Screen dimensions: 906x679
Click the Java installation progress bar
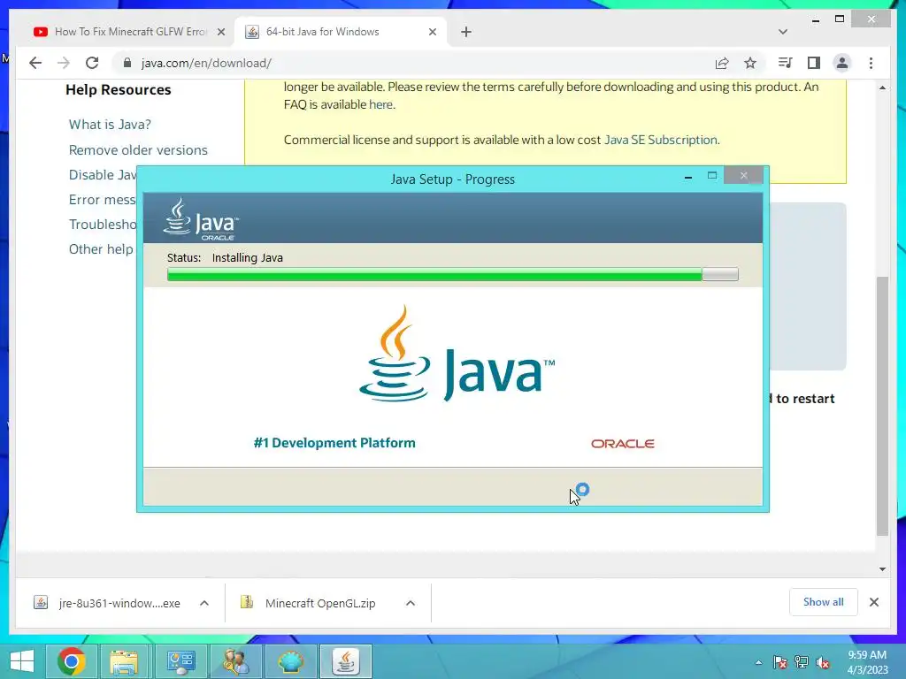(452, 274)
